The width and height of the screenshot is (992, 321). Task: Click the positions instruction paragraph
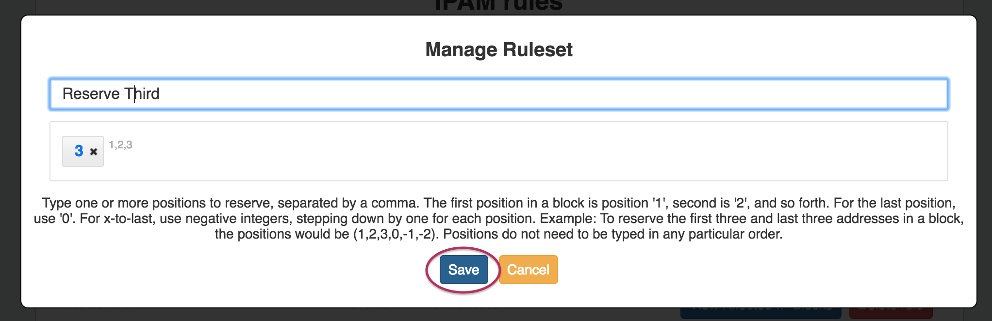498,219
